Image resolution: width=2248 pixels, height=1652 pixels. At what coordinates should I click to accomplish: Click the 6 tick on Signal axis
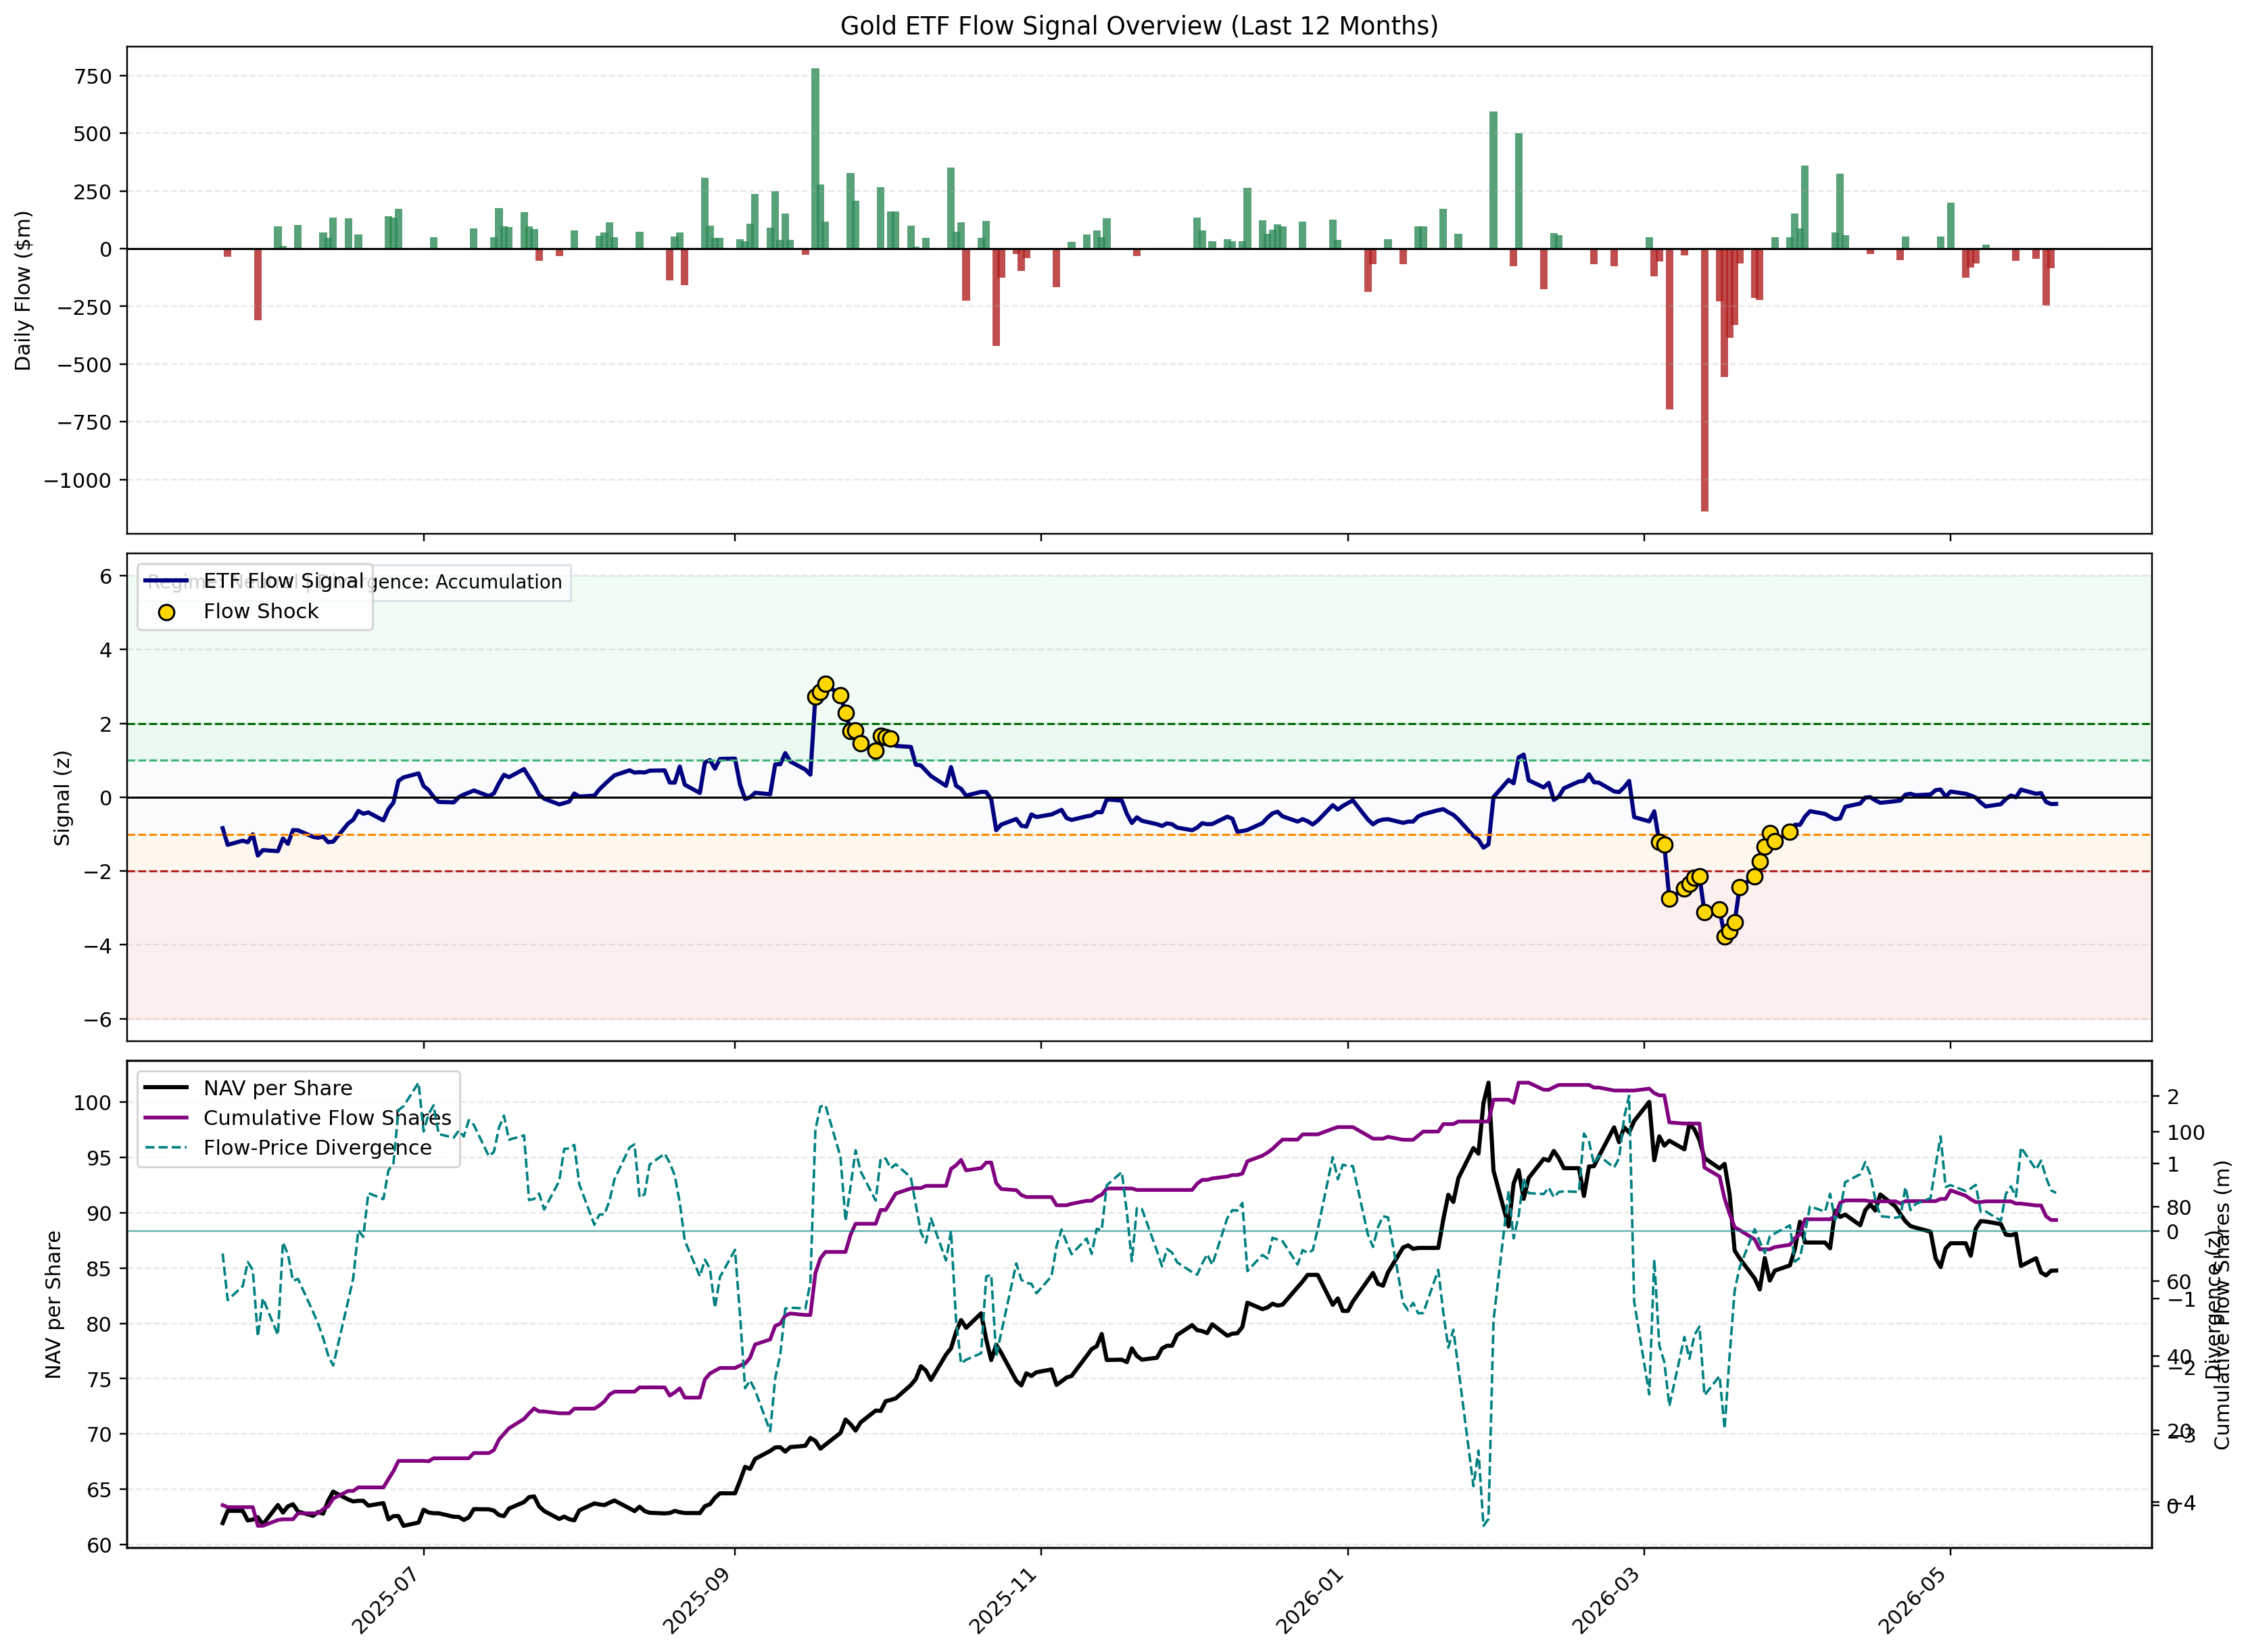click(106, 576)
